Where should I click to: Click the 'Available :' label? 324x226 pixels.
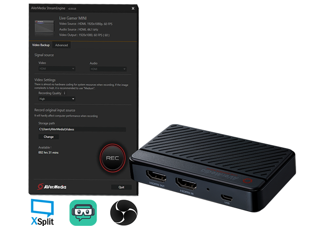(45, 148)
